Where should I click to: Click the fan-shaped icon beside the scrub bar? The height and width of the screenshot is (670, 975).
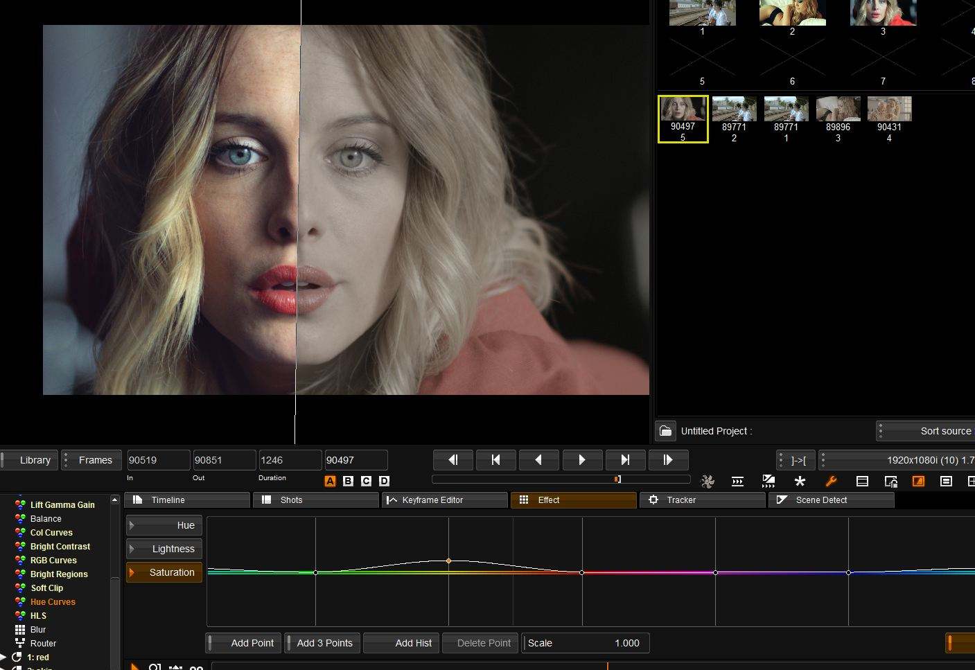click(708, 481)
